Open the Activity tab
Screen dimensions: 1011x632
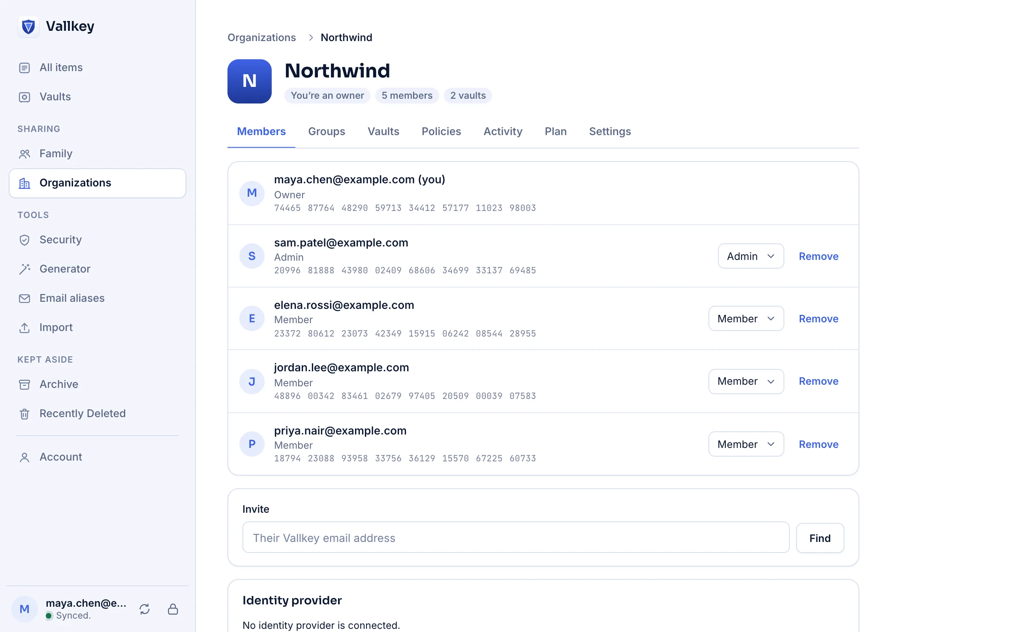pyautogui.click(x=503, y=131)
